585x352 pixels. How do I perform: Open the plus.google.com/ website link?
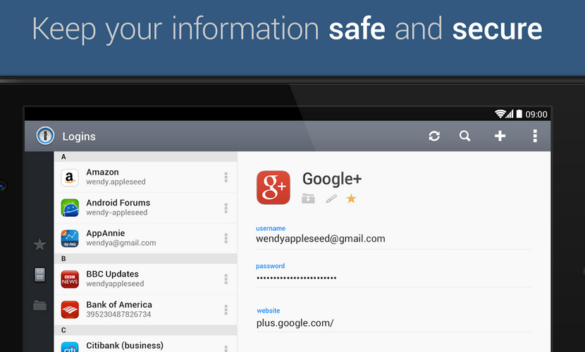(x=295, y=323)
